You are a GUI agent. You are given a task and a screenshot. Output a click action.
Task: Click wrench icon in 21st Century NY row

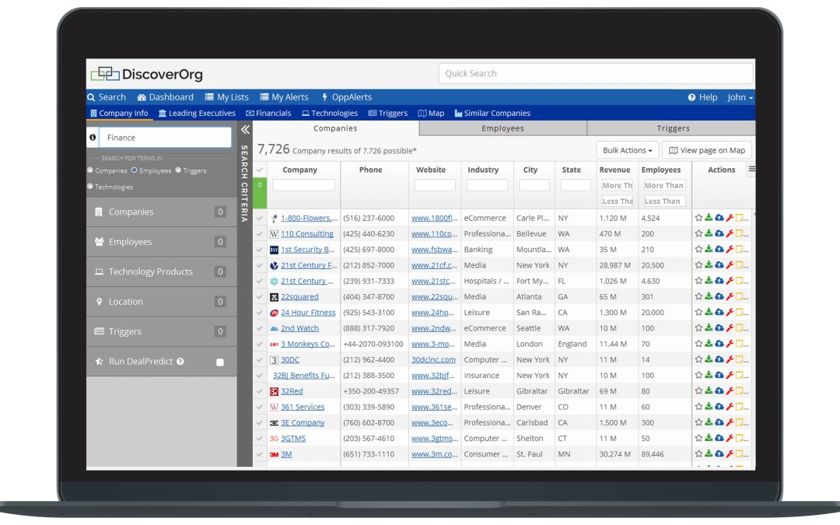730,264
